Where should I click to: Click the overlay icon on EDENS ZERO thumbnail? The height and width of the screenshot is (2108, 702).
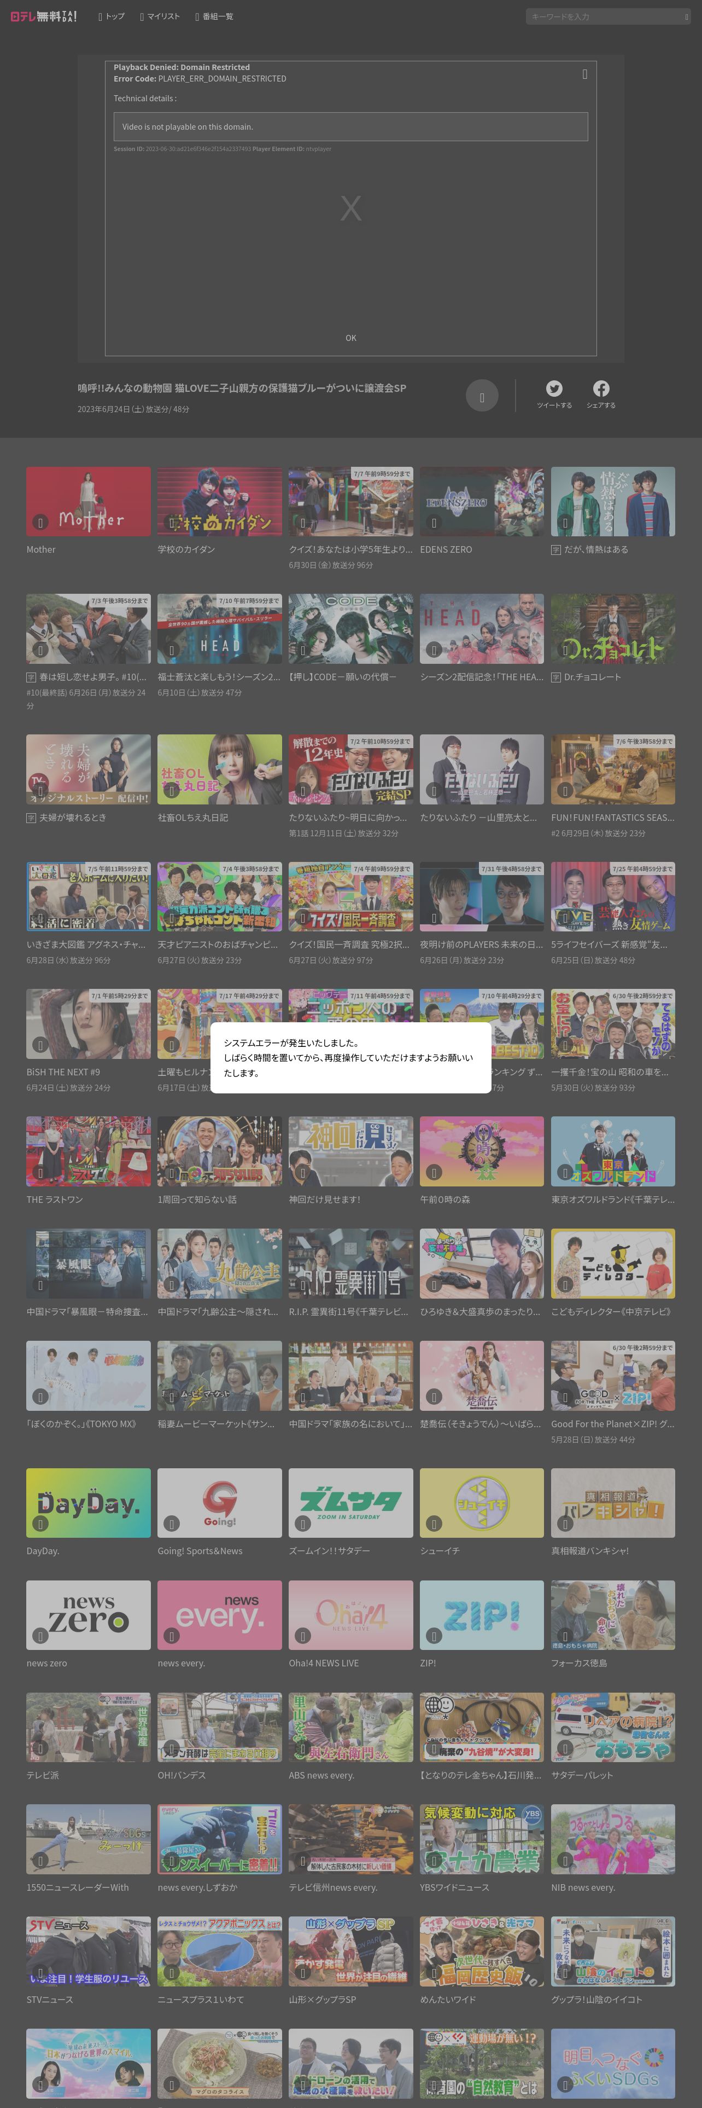(x=434, y=522)
